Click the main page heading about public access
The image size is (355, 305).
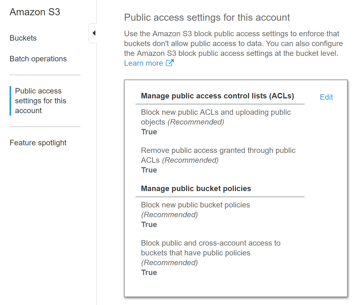click(x=207, y=18)
